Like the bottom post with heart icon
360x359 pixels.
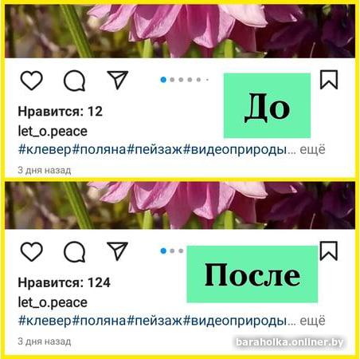click(x=32, y=251)
